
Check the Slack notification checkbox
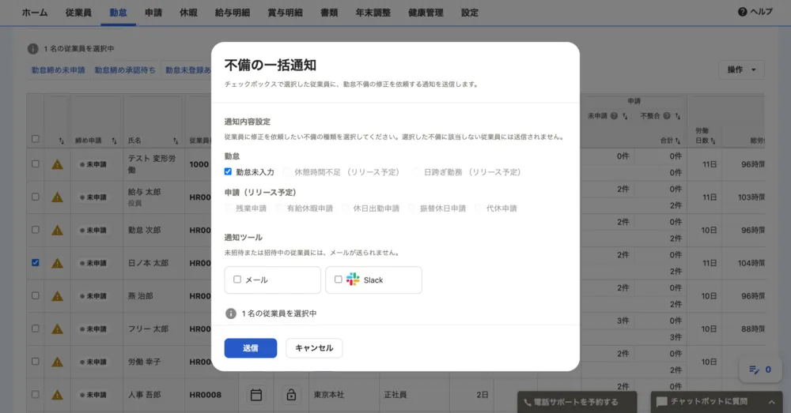point(339,279)
